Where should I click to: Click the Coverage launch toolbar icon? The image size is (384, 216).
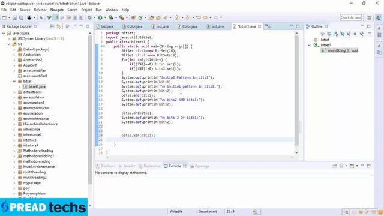110,17
